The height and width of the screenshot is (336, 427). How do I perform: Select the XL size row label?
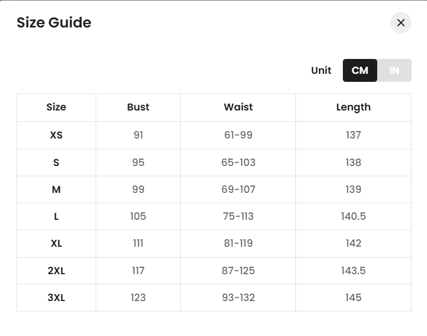point(56,243)
